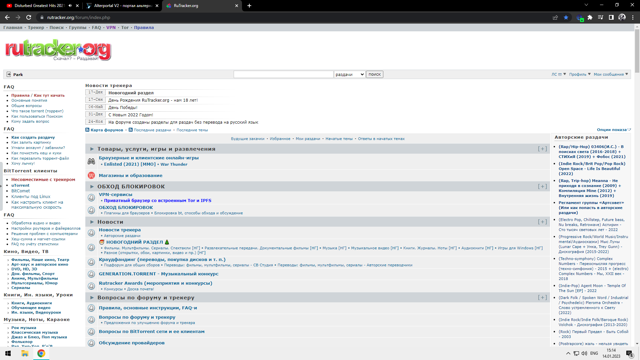The width and height of the screenshot is (640, 360).
Task: Open the Последние раздачи link
Action: pyautogui.click(x=152, y=130)
